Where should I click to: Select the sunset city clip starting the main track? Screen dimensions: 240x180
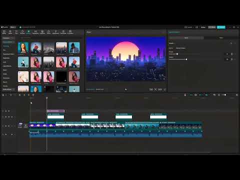pyautogui.click(x=42, y=125)
